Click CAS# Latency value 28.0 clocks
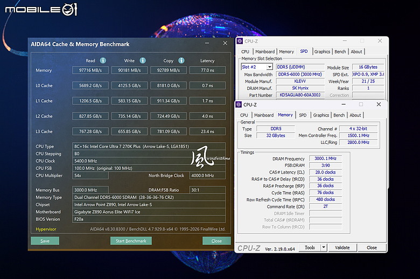This screenshot has height=279, width=420. click(325, 172)
